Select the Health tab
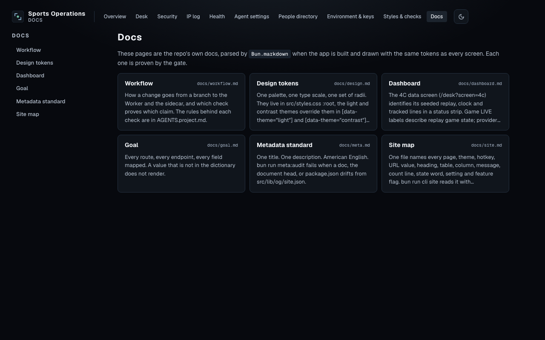Screen dimensions: 545x340 [x=217, y=17]
